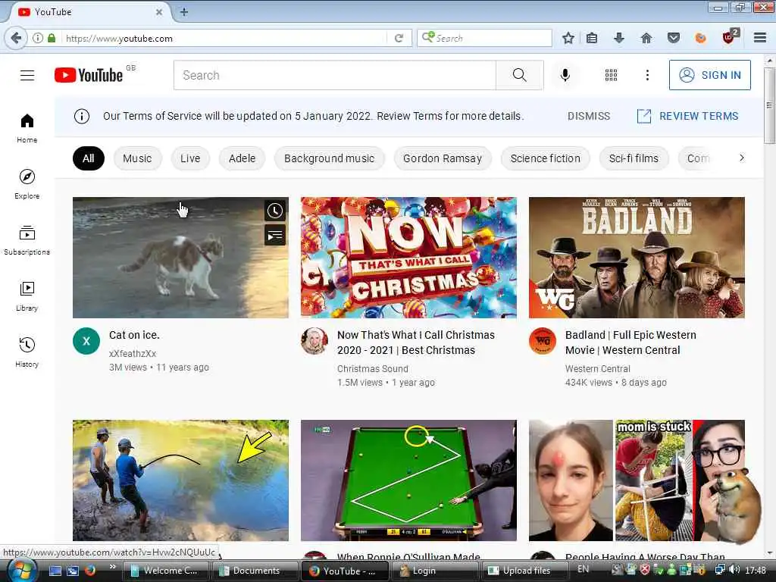The image size is (776, 582).
Task: Bookmark this page with star icon
Action: pos(568,38)
